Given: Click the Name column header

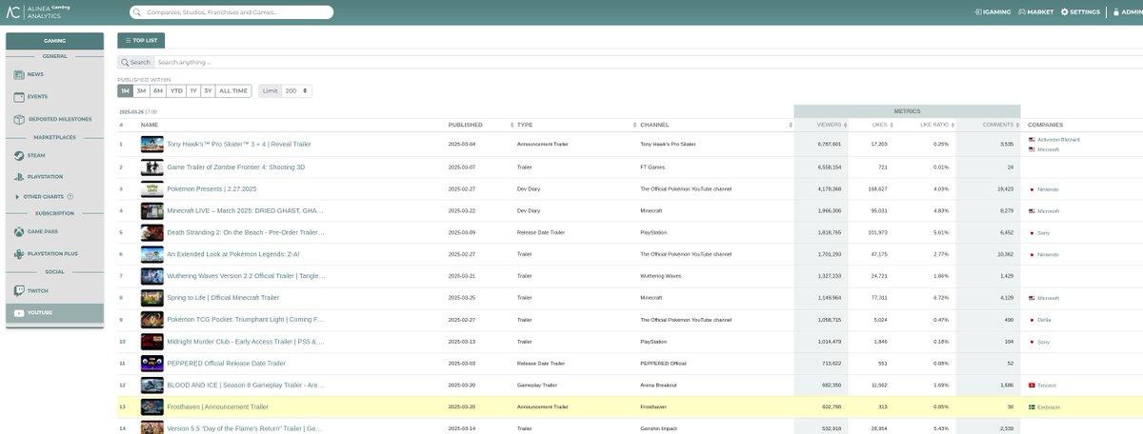Looking at the screenshot, I should (150, 125).
